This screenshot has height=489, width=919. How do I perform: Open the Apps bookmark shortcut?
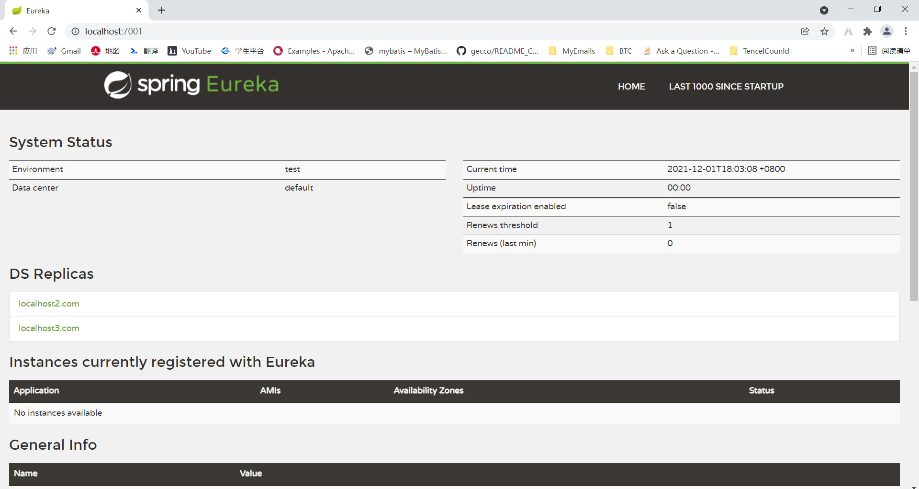pos(23,51)
